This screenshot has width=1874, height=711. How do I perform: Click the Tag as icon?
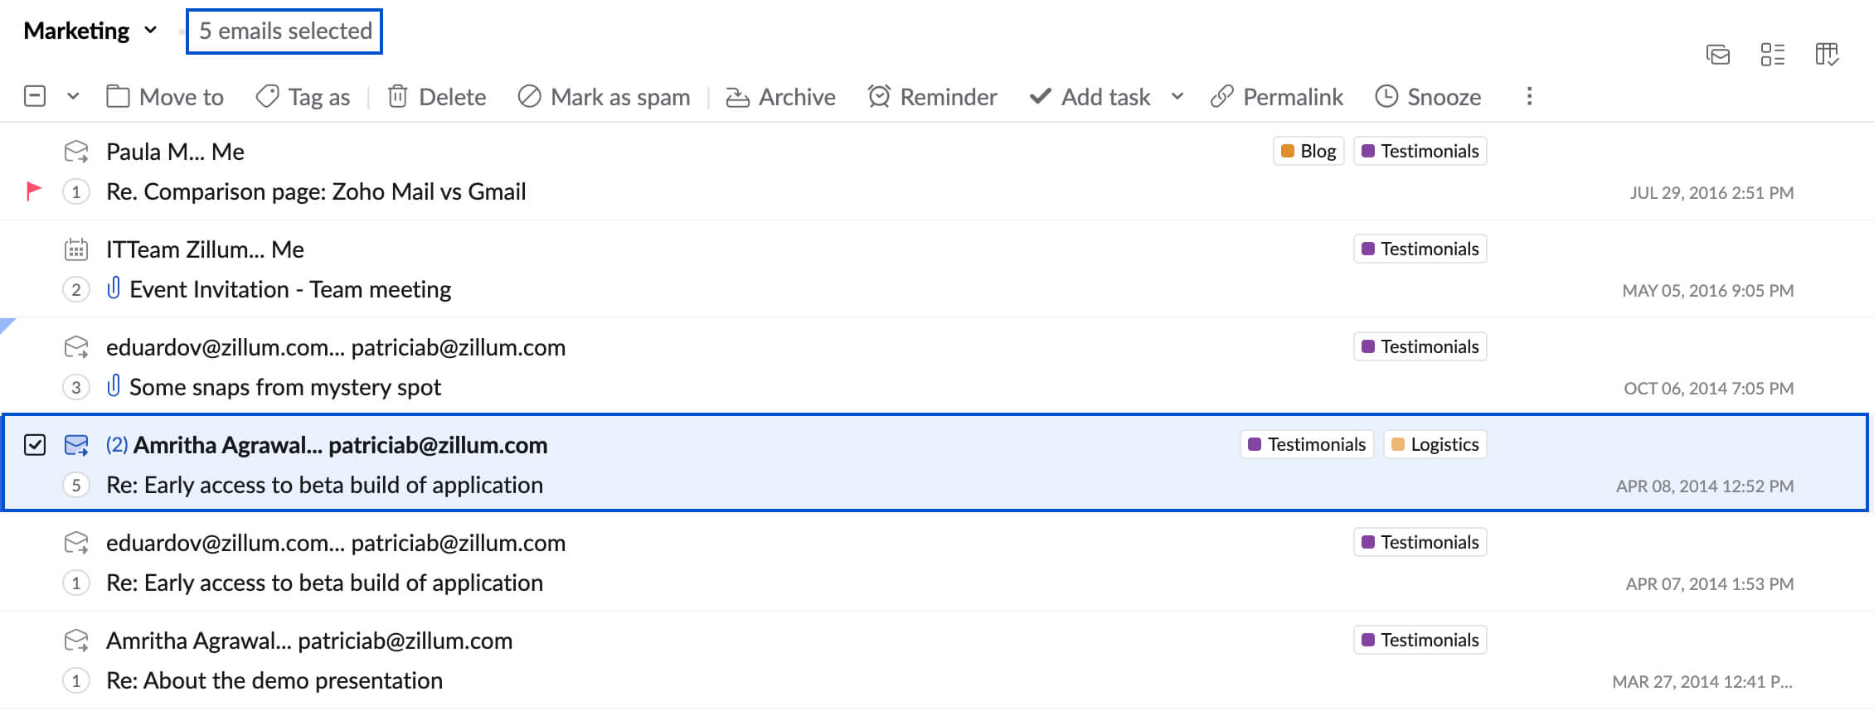pyautogui.click(x=267, y=97)
